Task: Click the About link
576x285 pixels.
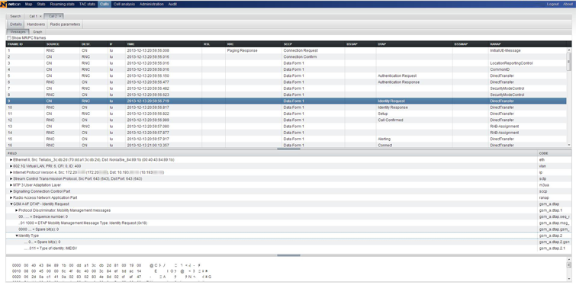Action: coord(568,4)
